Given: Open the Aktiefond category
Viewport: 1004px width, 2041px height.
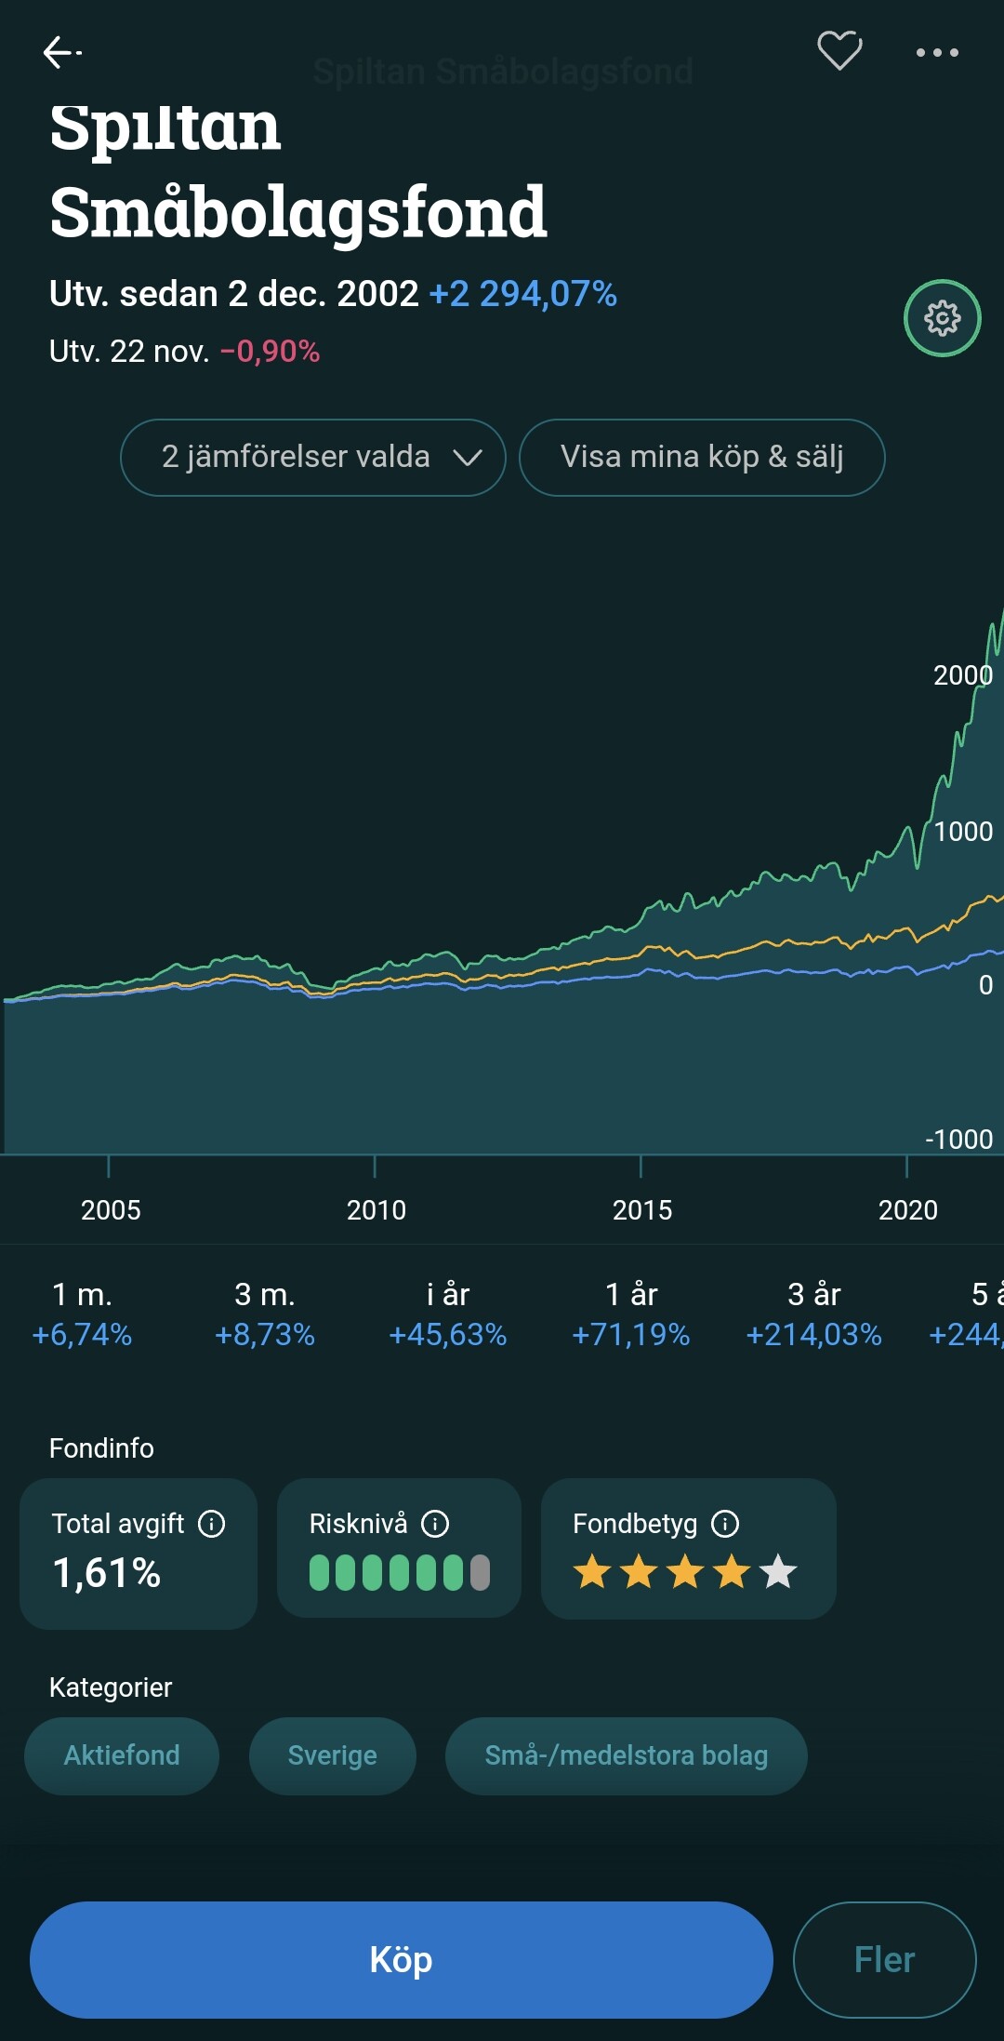Looking at the screenshot, I should click(122, 1755).
